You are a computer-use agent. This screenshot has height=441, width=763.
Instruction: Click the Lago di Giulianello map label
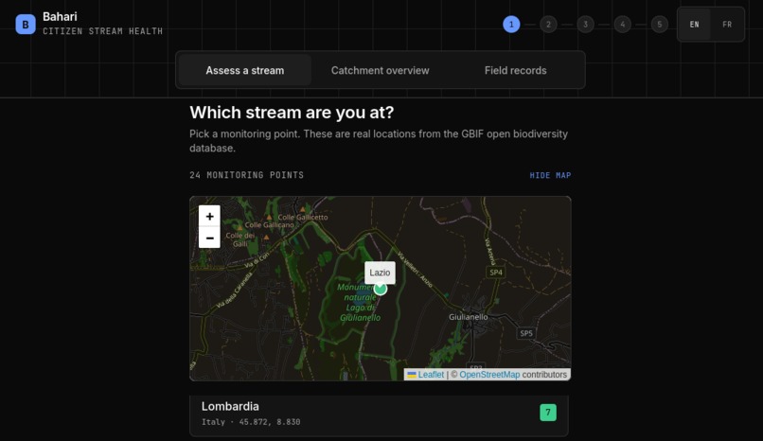click(x=360, y=312)
